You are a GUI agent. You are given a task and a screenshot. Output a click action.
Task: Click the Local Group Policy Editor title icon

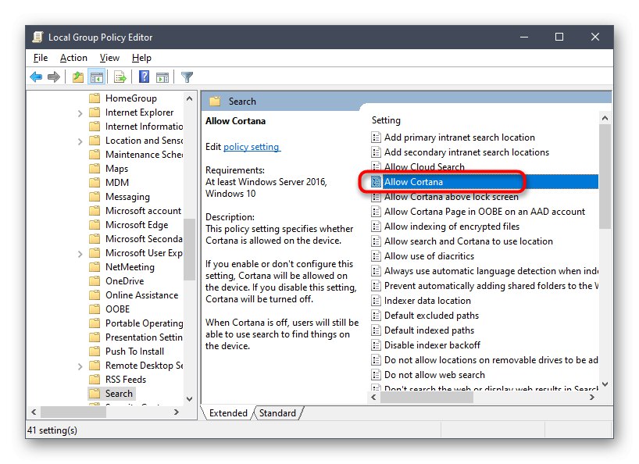[37, 37]
